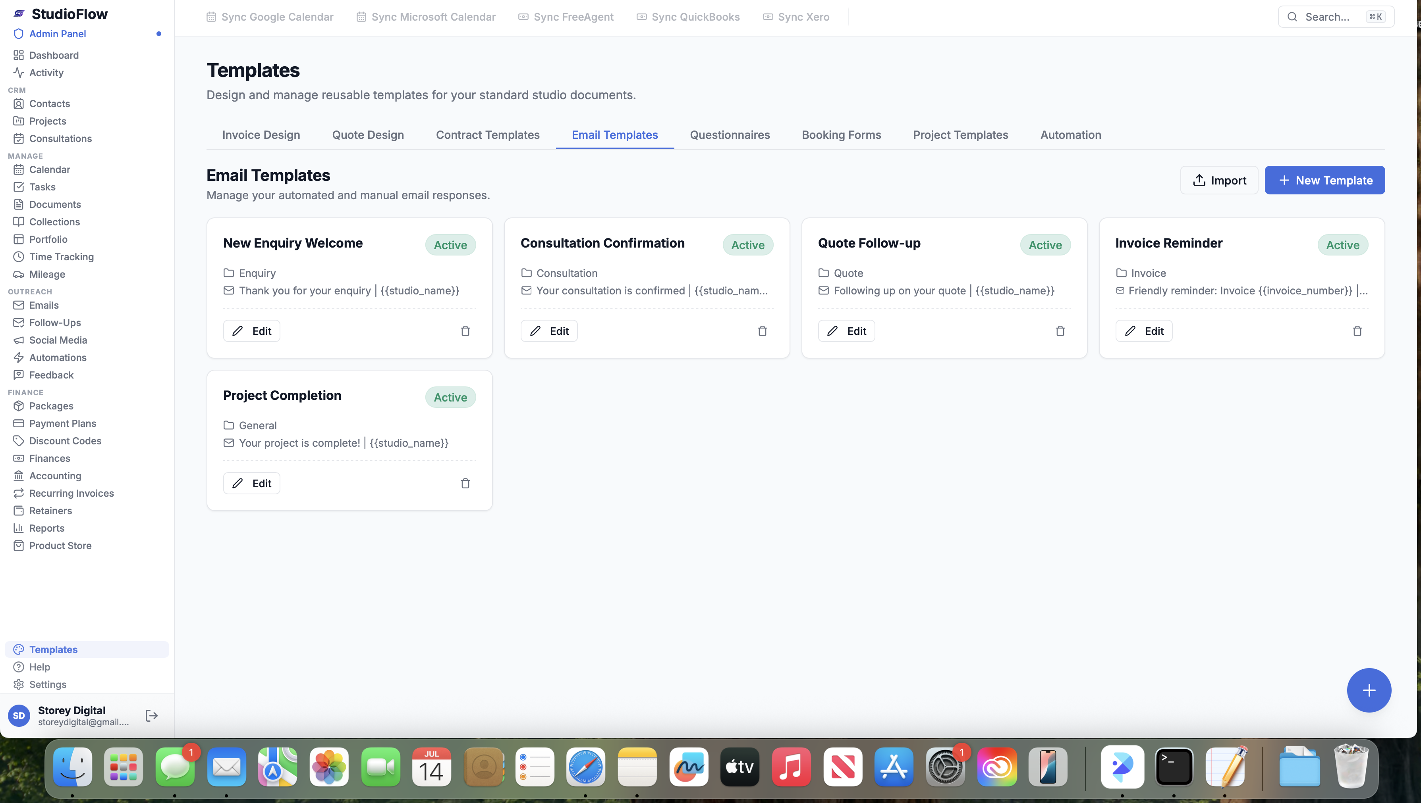
Task: Select the Email Templates tab
Action: coord(614,135)
